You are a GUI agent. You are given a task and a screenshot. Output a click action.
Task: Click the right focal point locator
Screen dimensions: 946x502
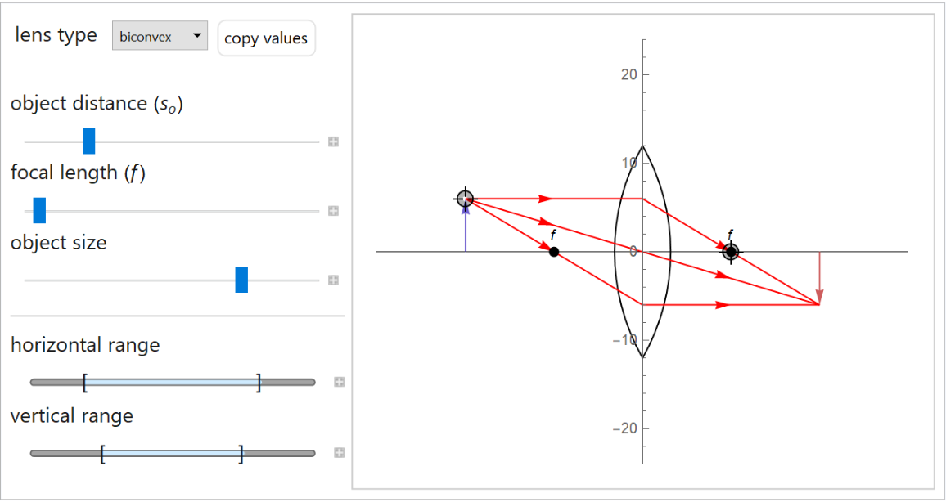[731, 252]
